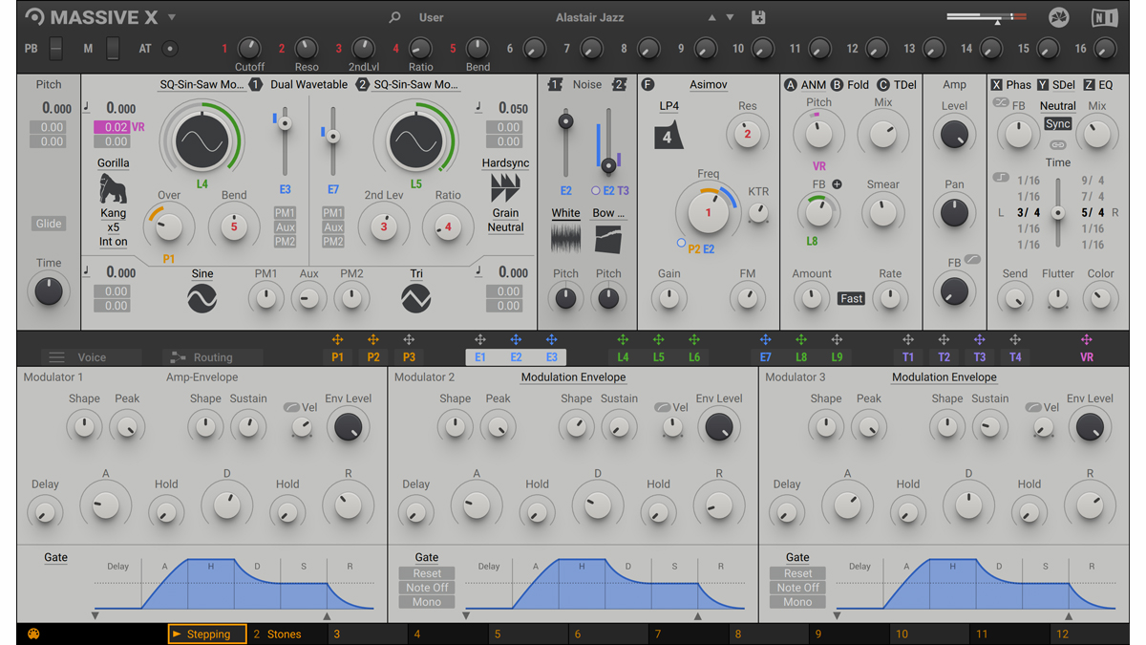Open the Dual Wavetable routing menu
The image size is (1146, 645).
coord(309,85)
